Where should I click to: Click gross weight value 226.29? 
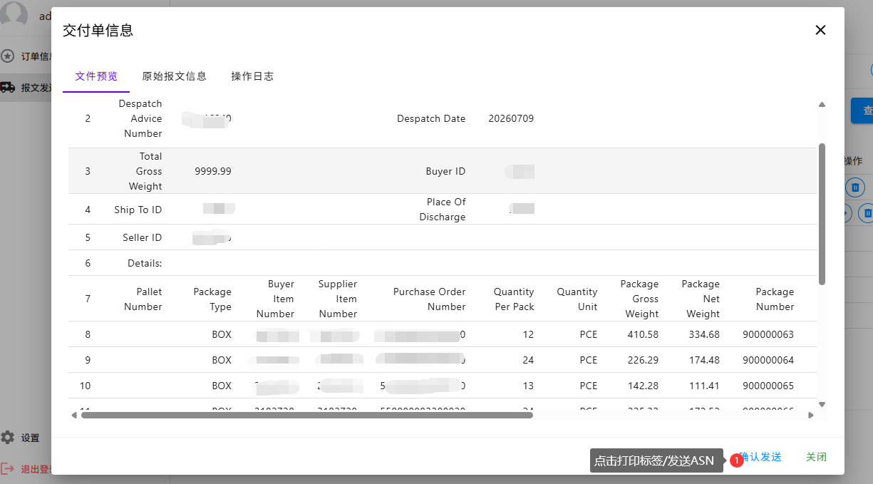point(642,360)
